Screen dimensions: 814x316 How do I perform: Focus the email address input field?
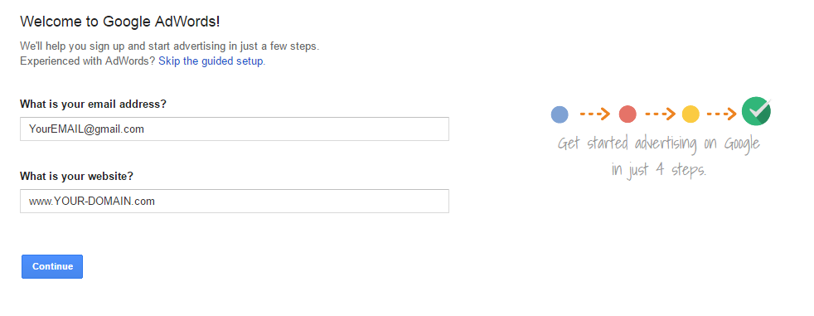pos(235,129)
